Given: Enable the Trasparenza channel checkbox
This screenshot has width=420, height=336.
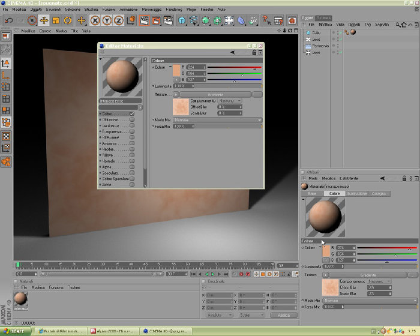Looking at the screenshot, I should 132,131.
